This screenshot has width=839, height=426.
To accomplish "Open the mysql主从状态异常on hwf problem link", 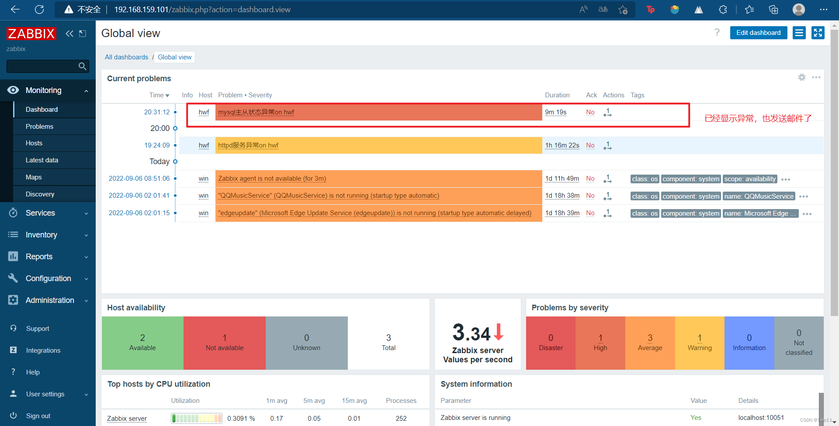I will 256,112.
